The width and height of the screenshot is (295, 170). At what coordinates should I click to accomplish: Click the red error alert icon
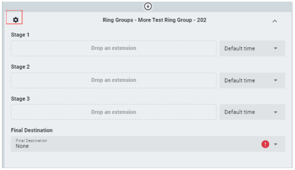[265, 144]
